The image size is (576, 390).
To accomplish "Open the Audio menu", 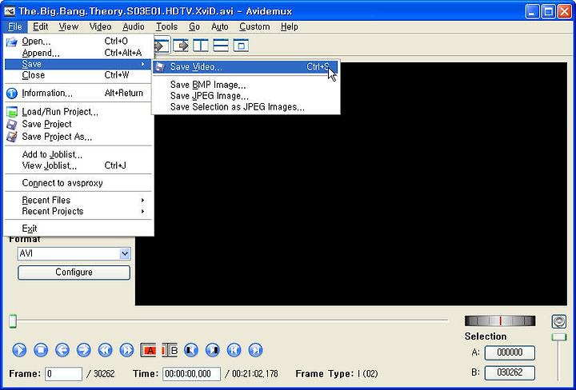I will pos(134,27).
